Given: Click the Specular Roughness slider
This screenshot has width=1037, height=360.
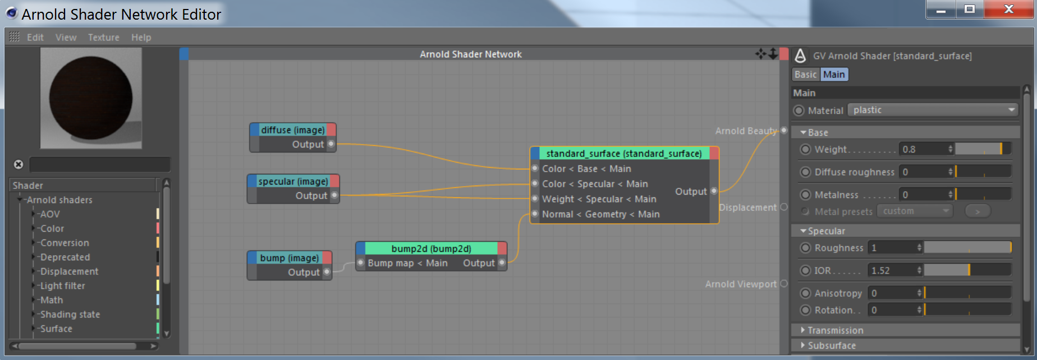Looking at the screenshot, I should pos(967,247).
